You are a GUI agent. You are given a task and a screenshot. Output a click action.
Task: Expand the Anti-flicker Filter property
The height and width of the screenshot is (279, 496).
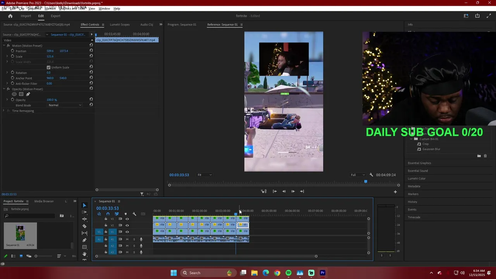click(x=7, y=83)
